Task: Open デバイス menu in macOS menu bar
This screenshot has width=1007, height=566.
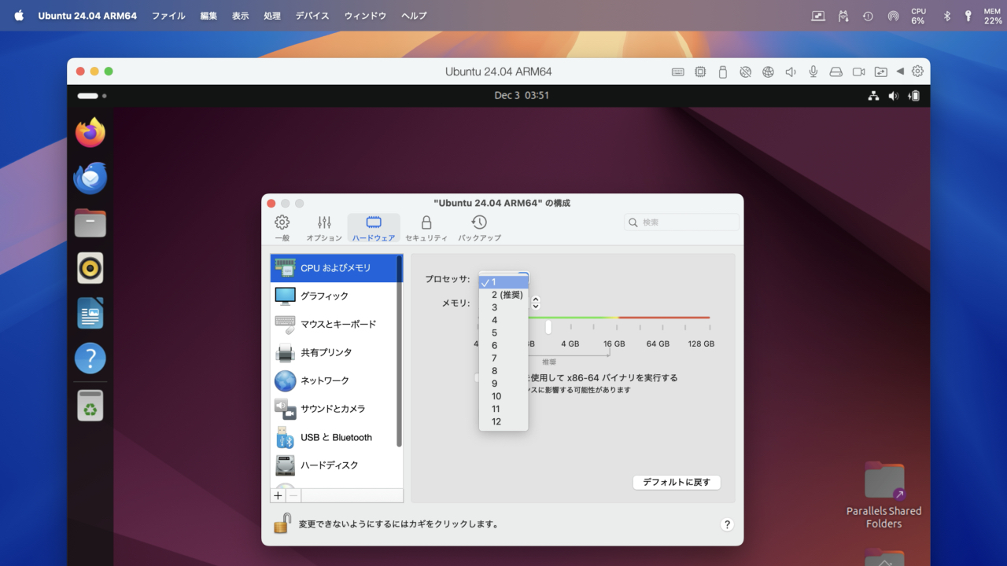Action: click(x=312, y=16)
